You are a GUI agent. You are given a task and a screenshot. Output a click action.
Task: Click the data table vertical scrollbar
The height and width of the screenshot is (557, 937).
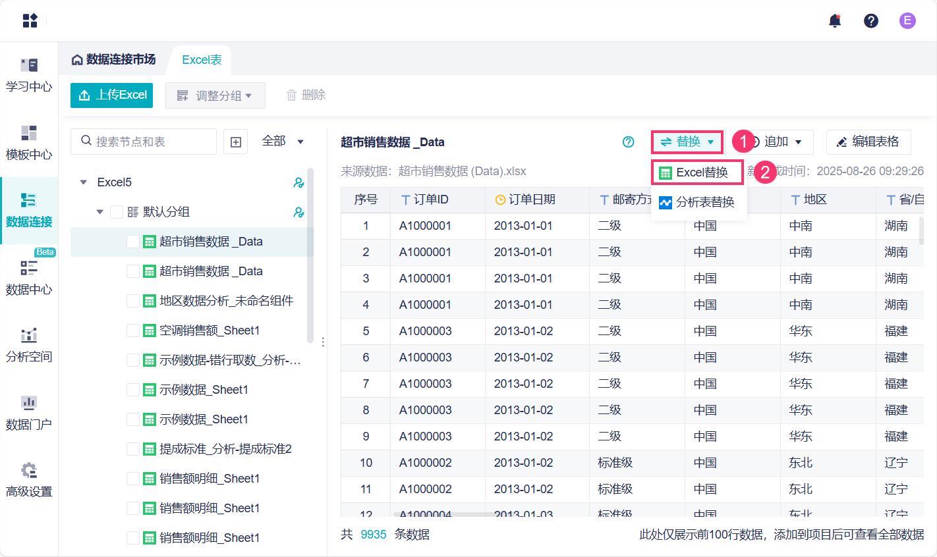(921, 230)
